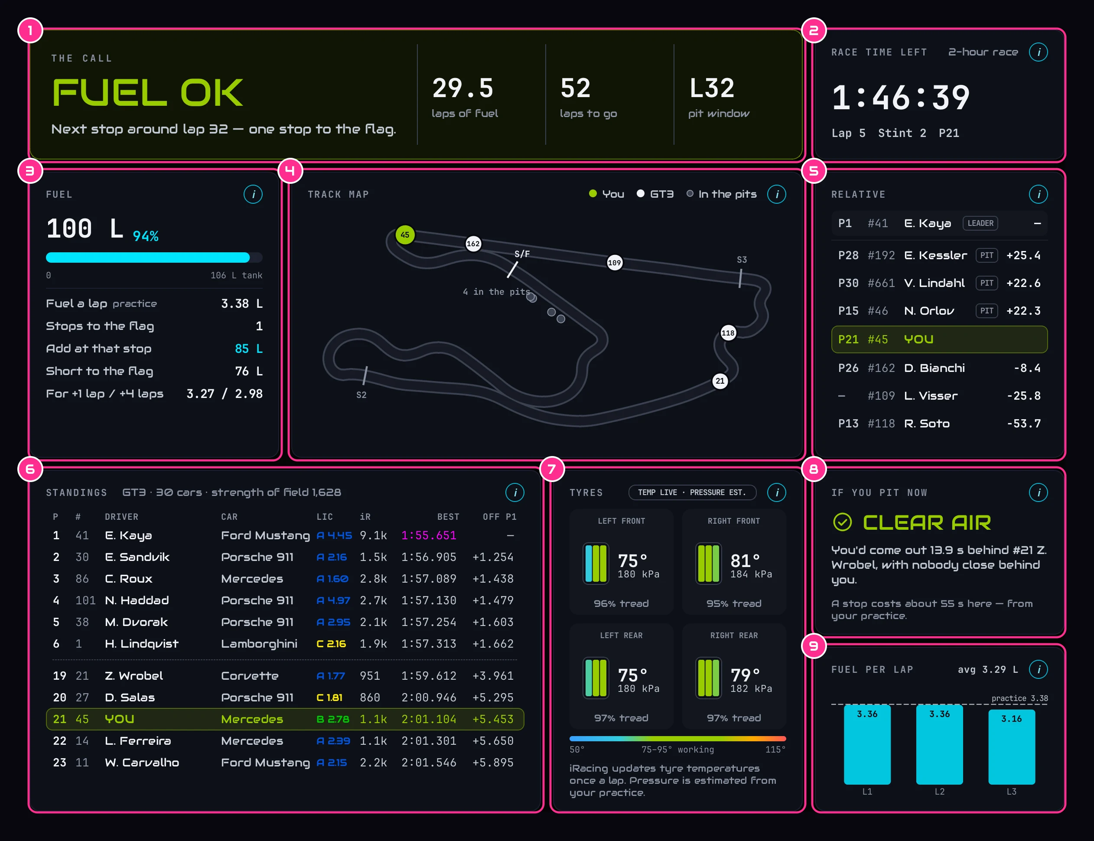The width and height of the screenshot is (1094, 841).
Task: Select R. Soto row in Relative panel
Action: [x=939, y=424]
